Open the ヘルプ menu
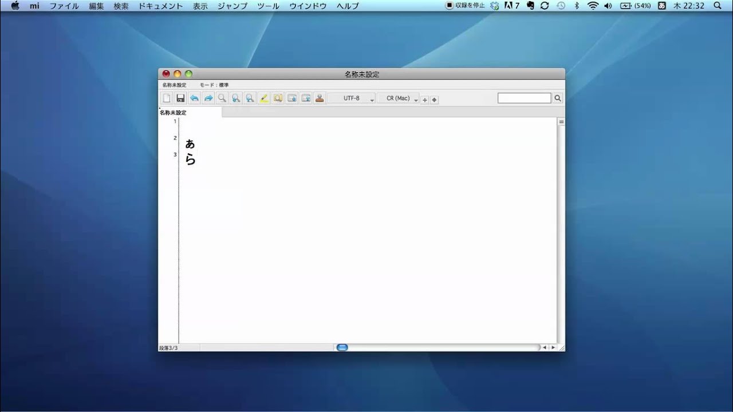This screenshot has height=412, width=733. [348, 6]
